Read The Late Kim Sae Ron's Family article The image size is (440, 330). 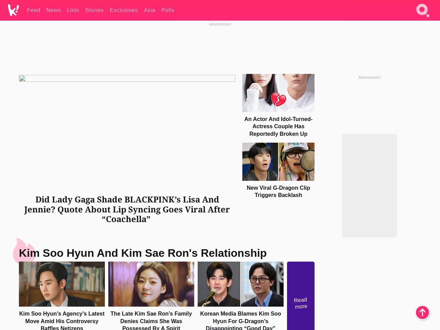coord(151,320)
